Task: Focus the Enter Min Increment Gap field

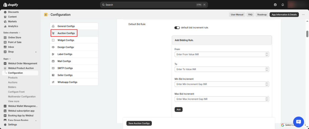Action: pyautogui.click(x=222, y=84)
